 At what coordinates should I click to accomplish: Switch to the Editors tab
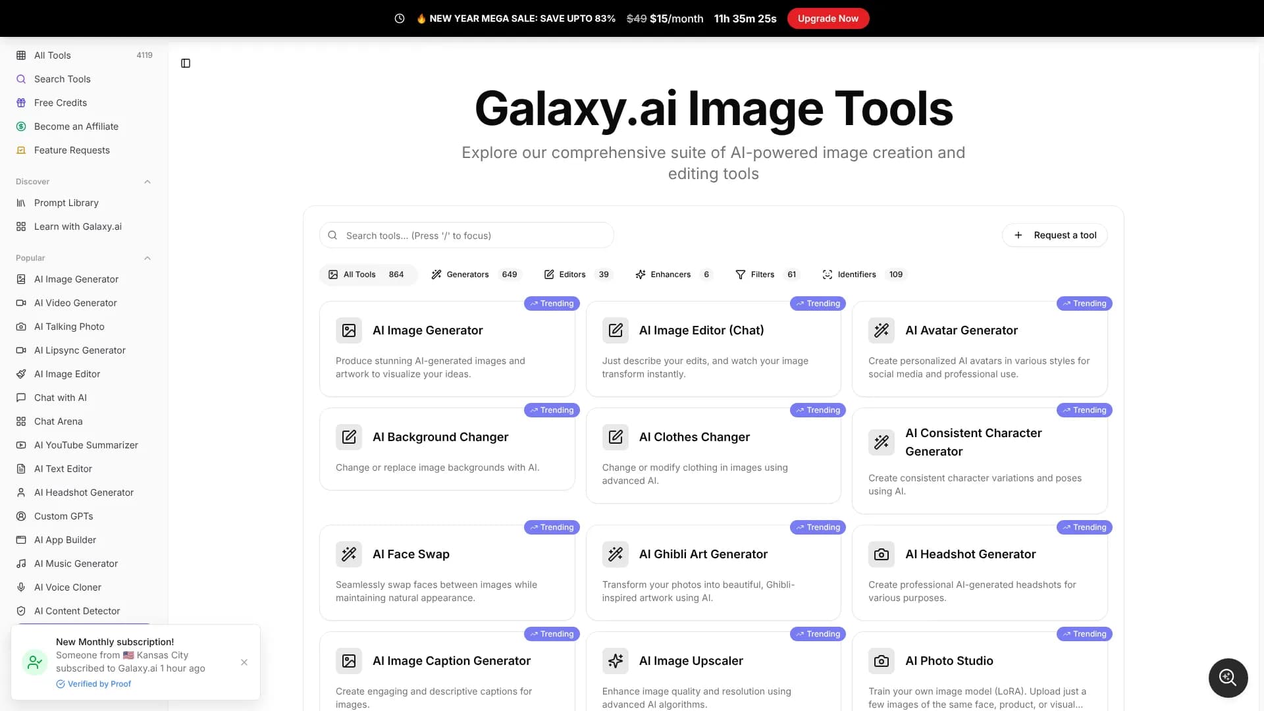[577, 275]
